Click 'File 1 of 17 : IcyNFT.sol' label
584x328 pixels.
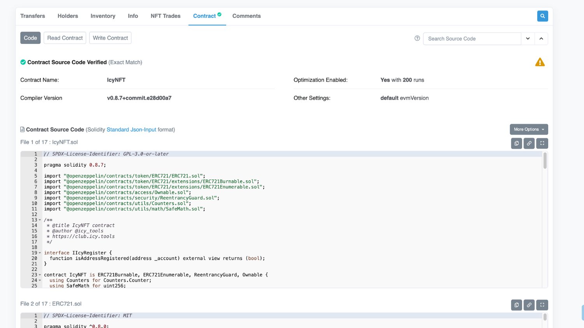[49, 142]
